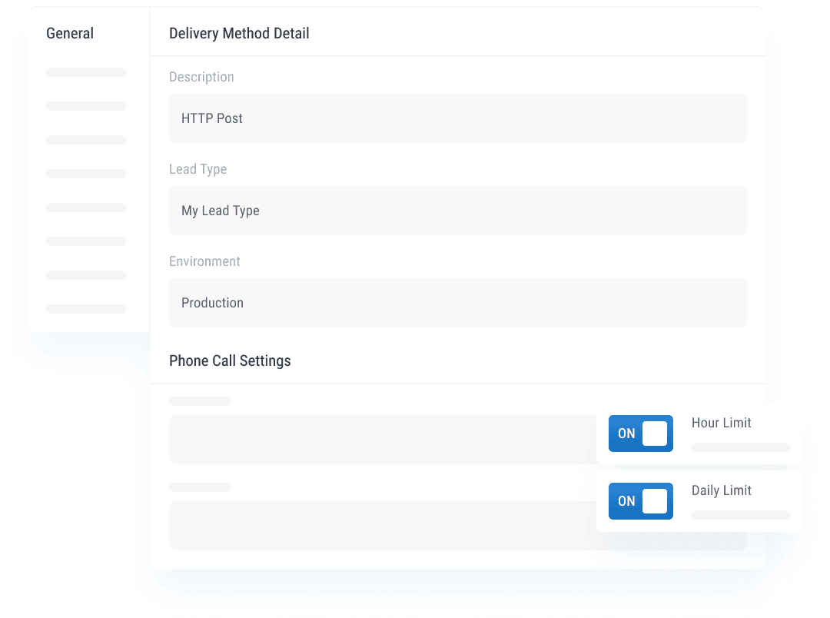Click the gray bar beneath Daily Limit
Viewport: 830px width, 618px height.
740,515
